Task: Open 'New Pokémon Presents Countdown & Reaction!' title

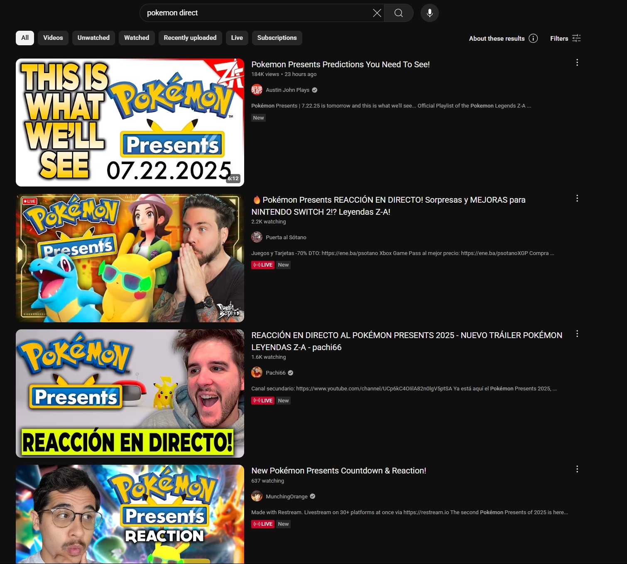Action: click(339, 471)
